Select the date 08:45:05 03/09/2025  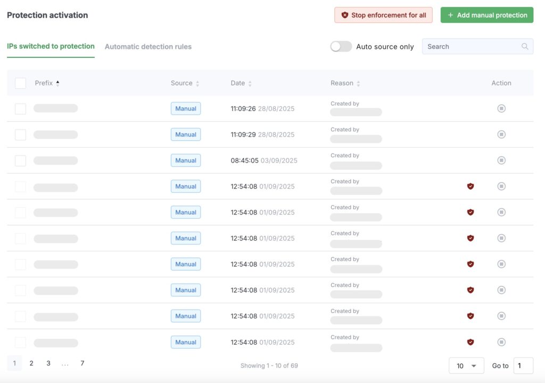click(x=264, y=160)
